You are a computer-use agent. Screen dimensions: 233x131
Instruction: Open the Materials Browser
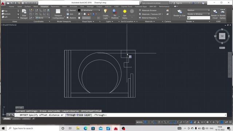click(x=148, y=11)
